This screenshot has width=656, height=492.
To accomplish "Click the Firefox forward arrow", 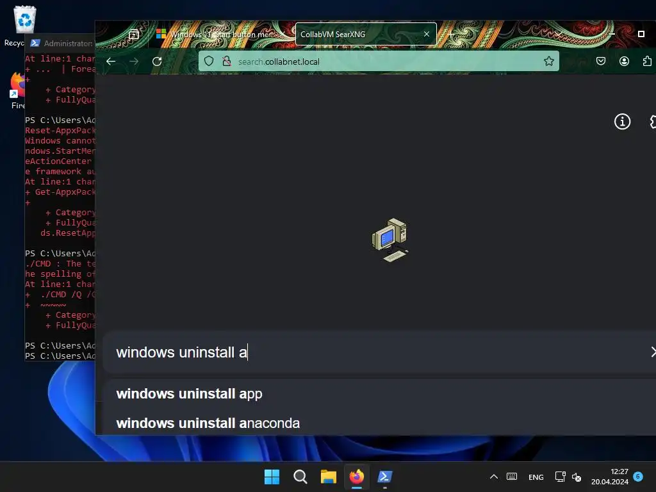I will pyautogui.click(x=134, y=61).
